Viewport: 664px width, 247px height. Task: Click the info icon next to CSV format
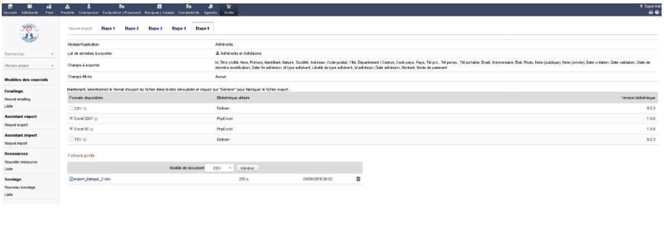click(x=85, y=108)
